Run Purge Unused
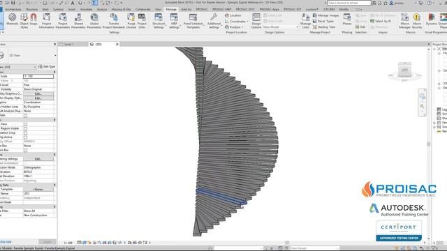 click(131, 20)
